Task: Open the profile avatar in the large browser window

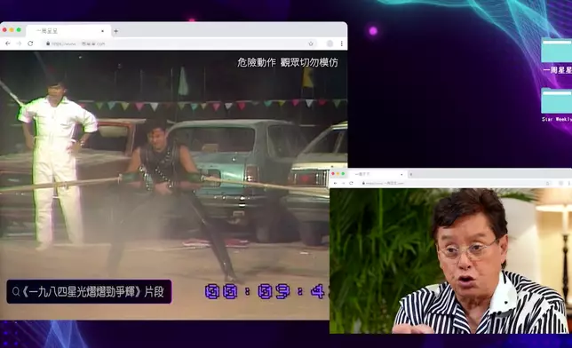Action: [x=330, y=43]
